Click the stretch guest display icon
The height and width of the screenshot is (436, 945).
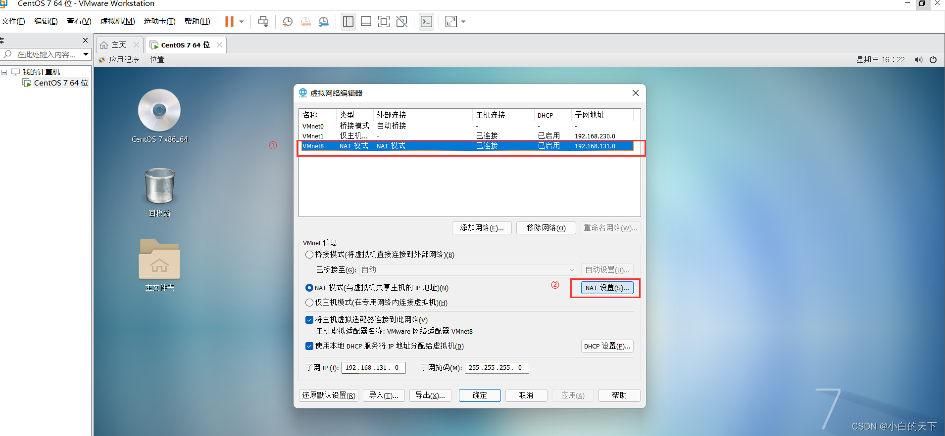point(451,22)
